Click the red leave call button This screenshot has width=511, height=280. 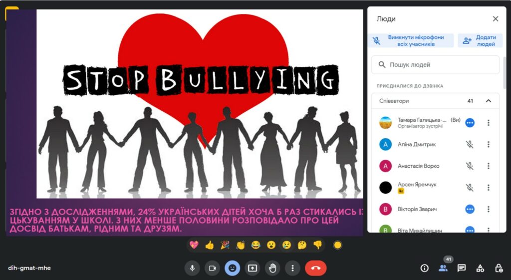[x=315, y=268]
